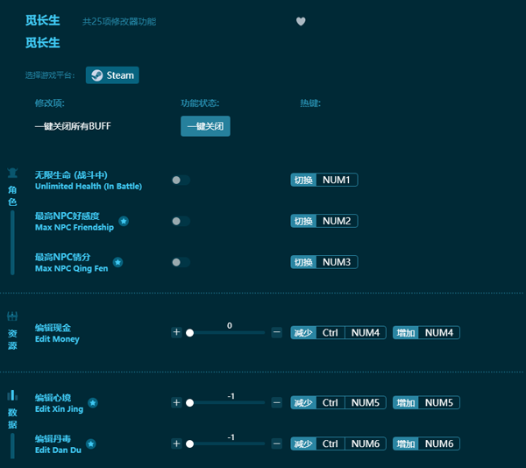Click star icon next to Edit Xin Jing
Screen dimensions: 526x468
[x=93, y=402]
